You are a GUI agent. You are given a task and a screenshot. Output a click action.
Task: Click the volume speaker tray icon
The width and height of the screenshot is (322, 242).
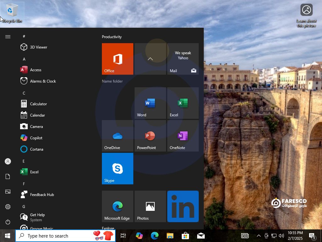281,236
